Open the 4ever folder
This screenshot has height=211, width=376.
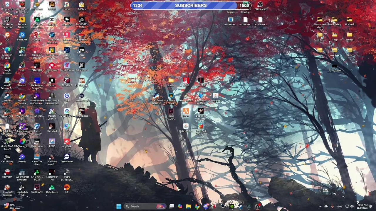[x=350, y=52]
